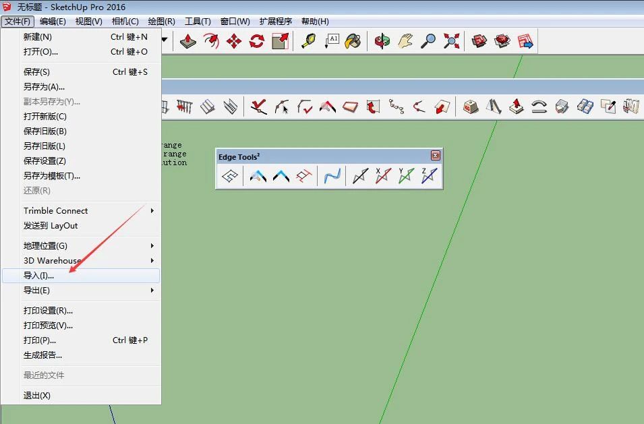Select the Tape Measure tool

click(x=308, y=41)
